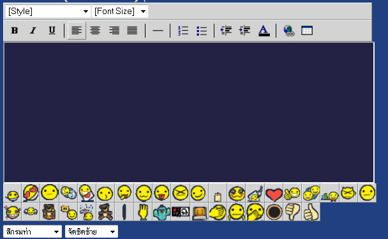Insert the smiley in a house emoticon

(x=255, y=193)
